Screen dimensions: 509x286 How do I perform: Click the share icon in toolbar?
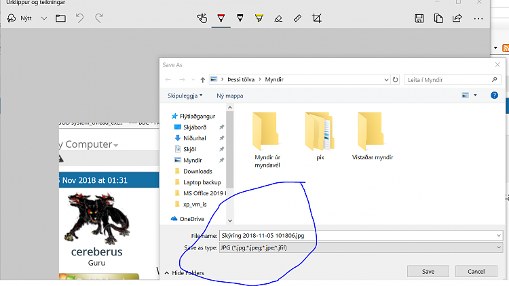pyautogui.click(x=457, y=18)
